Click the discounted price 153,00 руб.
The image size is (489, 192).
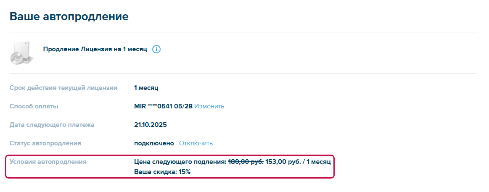pos(283,162)
